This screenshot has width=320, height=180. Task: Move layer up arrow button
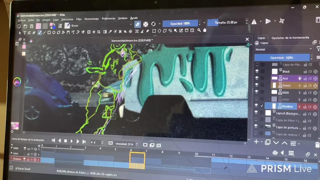pyautogui.click(x=284, y=143)
